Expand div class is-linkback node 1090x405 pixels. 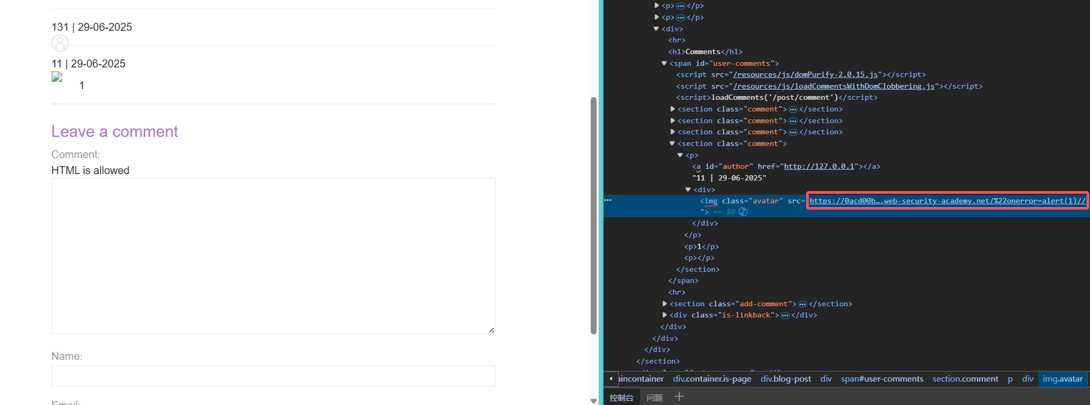pos(665,315)
